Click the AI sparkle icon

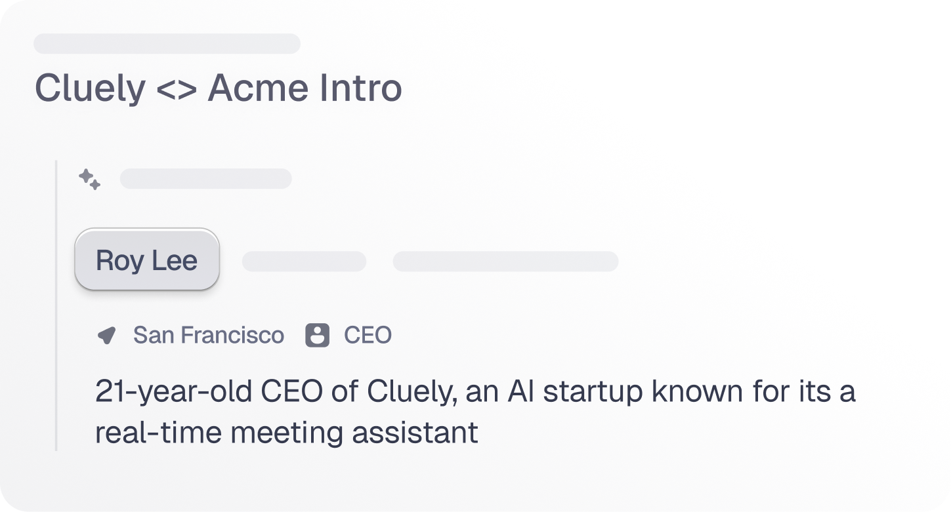click(x=89, y=179)
